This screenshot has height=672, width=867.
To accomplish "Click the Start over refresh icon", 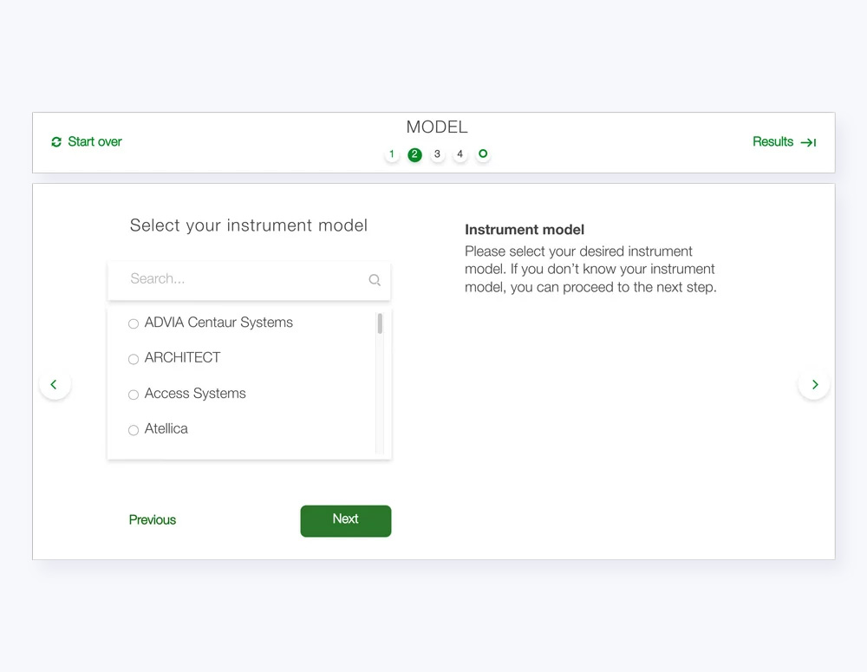I will (56, 142).
